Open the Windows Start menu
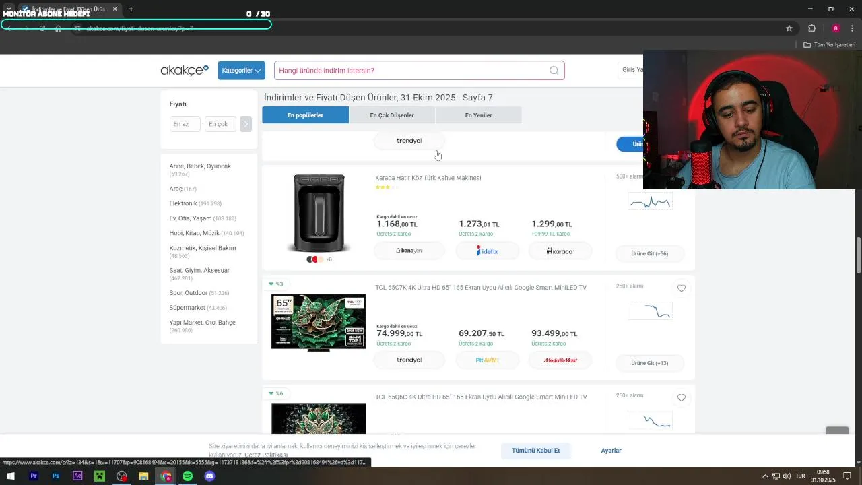 tap(11, 476)
